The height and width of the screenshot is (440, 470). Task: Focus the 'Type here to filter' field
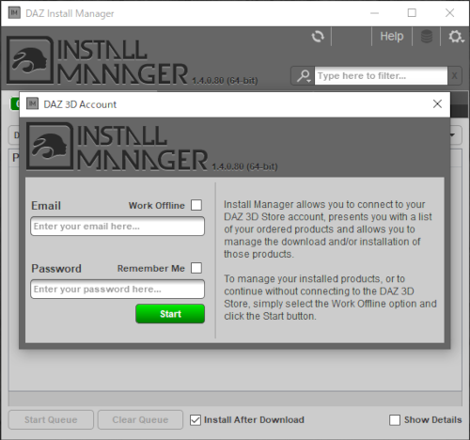click(x=381, y=76)
